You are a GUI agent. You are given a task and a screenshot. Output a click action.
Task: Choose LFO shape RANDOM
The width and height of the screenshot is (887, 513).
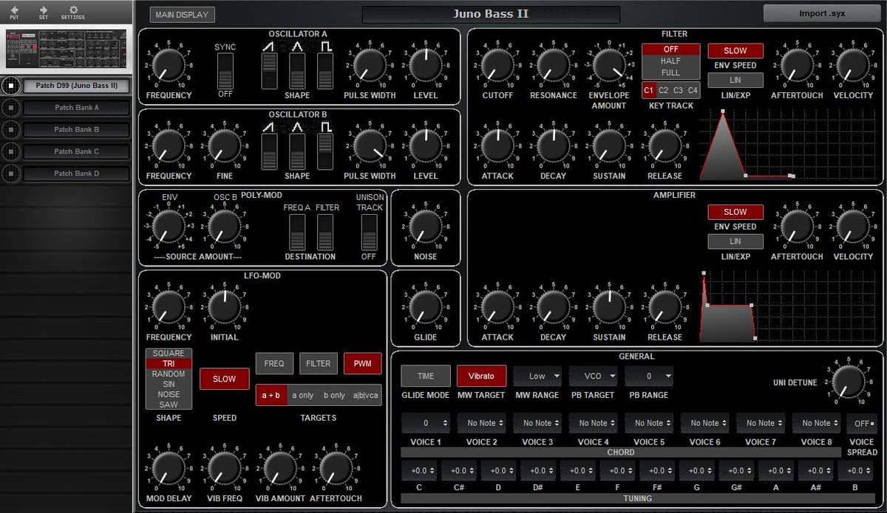(x=169, y=374)
